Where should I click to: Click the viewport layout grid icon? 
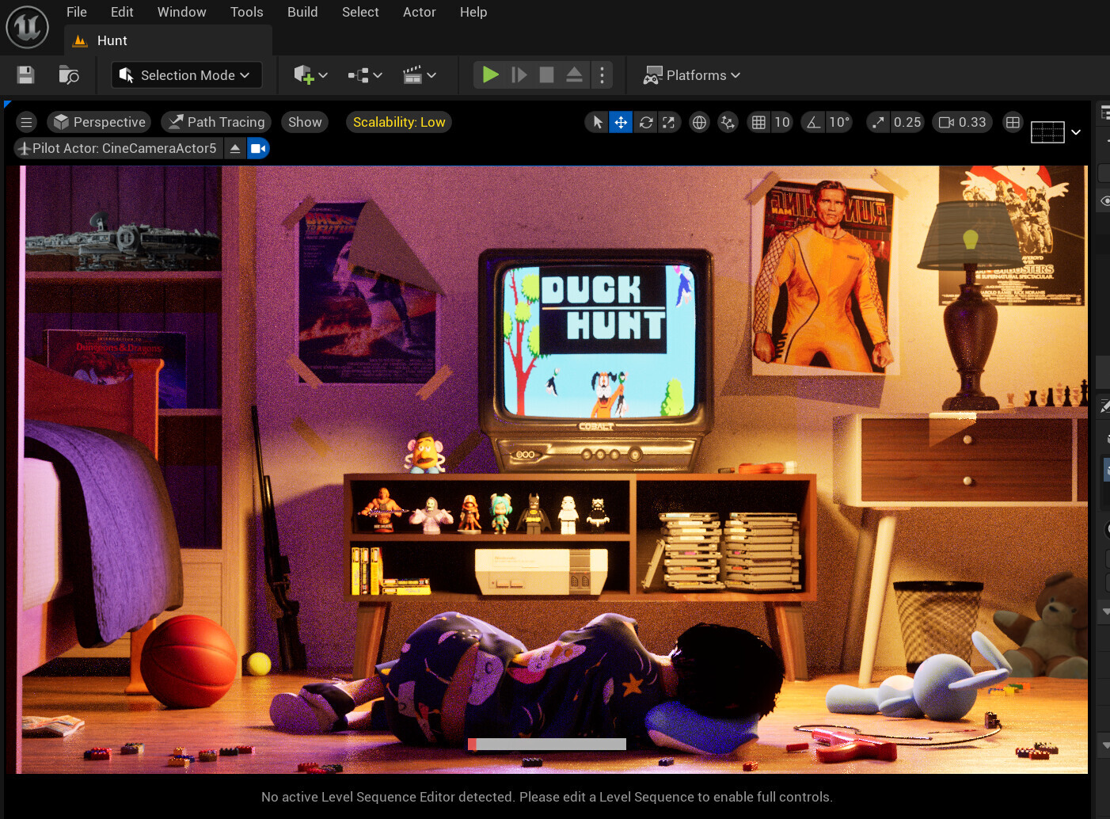(x=1013, y=122)
